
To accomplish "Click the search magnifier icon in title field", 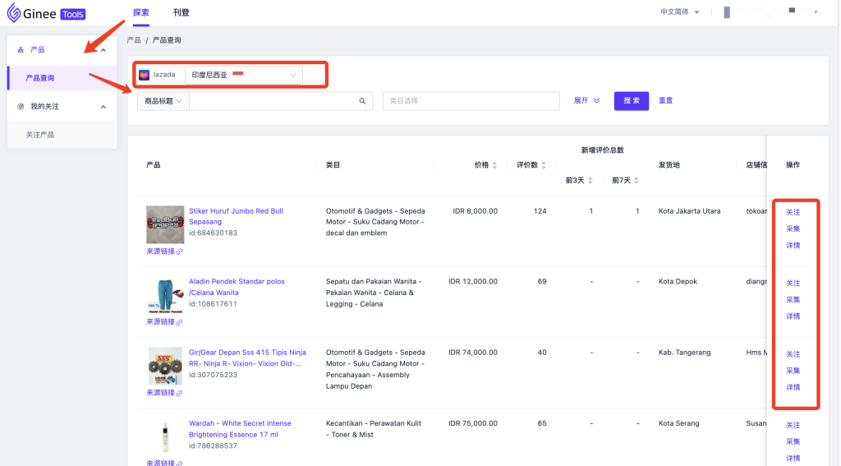I will click(362, 101).
